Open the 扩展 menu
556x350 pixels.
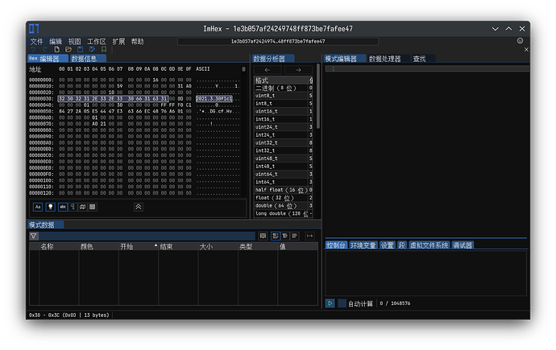click(118, 41)
